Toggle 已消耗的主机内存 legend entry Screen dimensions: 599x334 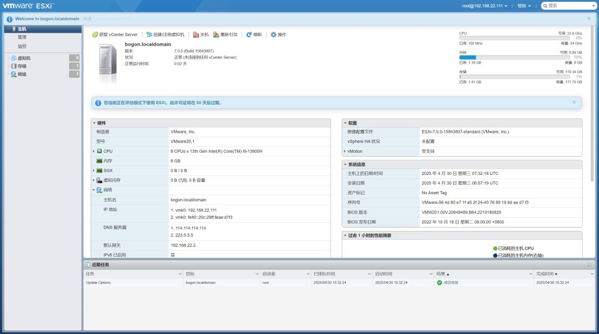coord(518,255)
